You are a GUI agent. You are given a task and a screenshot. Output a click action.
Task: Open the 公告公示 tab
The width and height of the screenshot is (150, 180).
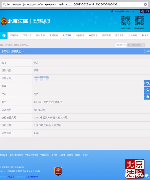coord(27,35)
